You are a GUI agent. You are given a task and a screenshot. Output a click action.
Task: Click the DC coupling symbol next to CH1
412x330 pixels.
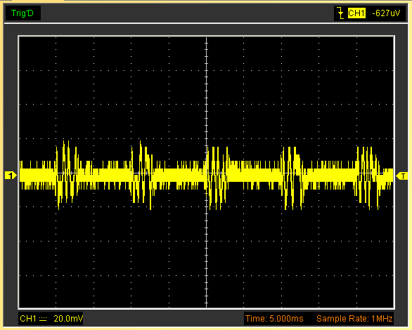point(43,319)
